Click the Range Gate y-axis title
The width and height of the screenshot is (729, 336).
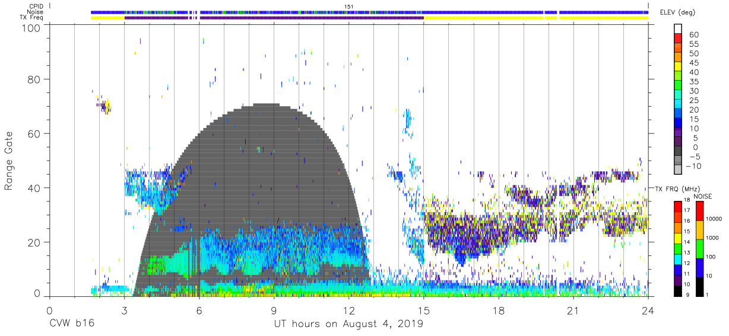9,161
